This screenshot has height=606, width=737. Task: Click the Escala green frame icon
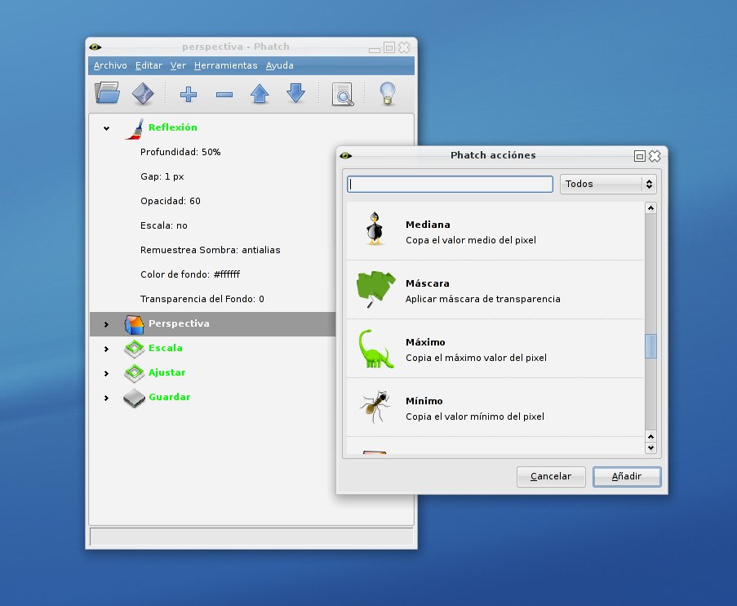(x=135, y=349)
